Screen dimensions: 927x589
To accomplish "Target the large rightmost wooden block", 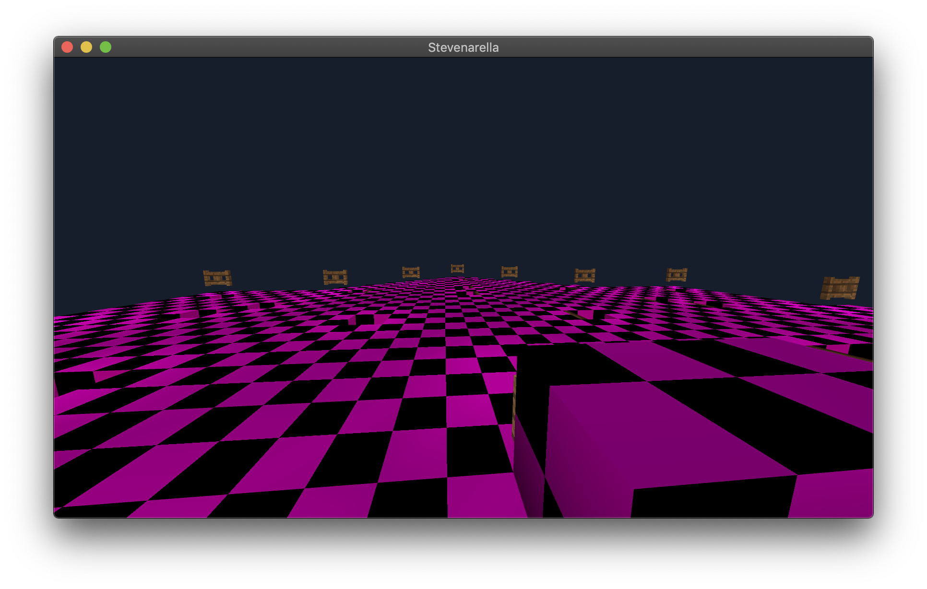I will click(x=840, y=288).
